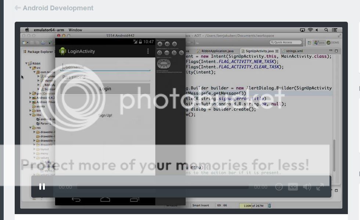Expand the res folder in Package Explorer
Viewport: 360px width, 220px height.
click(x=31, y=128)
